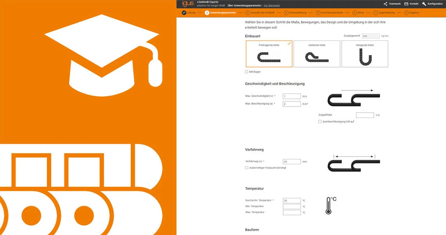Tick Querbeschleunigung tritt auf checkbox

320,122
